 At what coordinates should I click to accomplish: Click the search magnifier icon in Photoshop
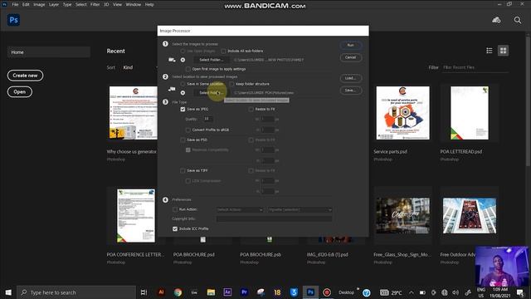(x=518, y=20)
